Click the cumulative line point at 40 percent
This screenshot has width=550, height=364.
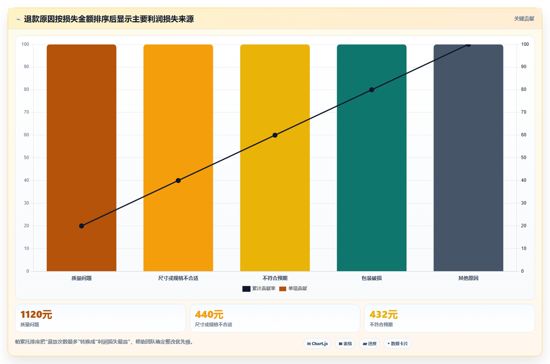click(x=178, y=180)
